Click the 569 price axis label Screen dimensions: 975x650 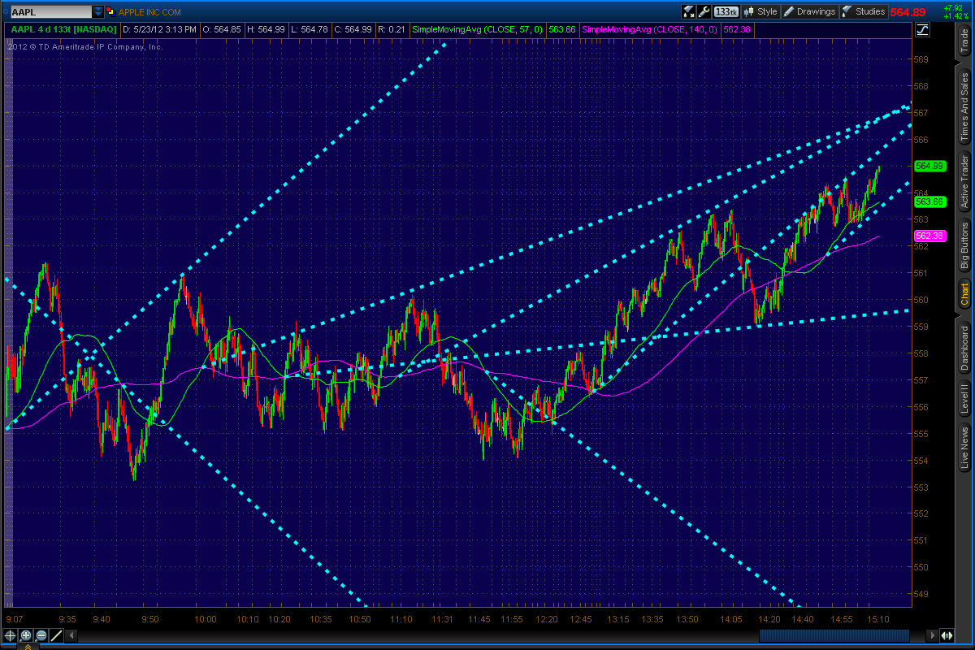921,60
